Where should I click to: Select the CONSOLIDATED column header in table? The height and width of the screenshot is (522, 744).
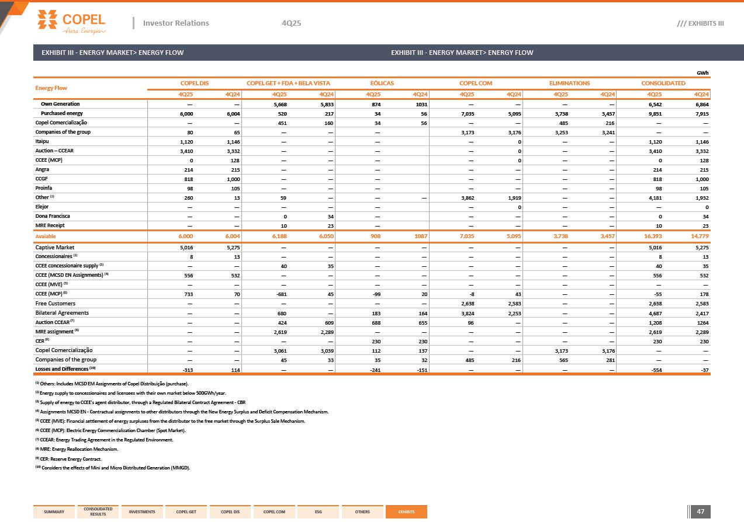pyautogui.click(x=663, y=83)
